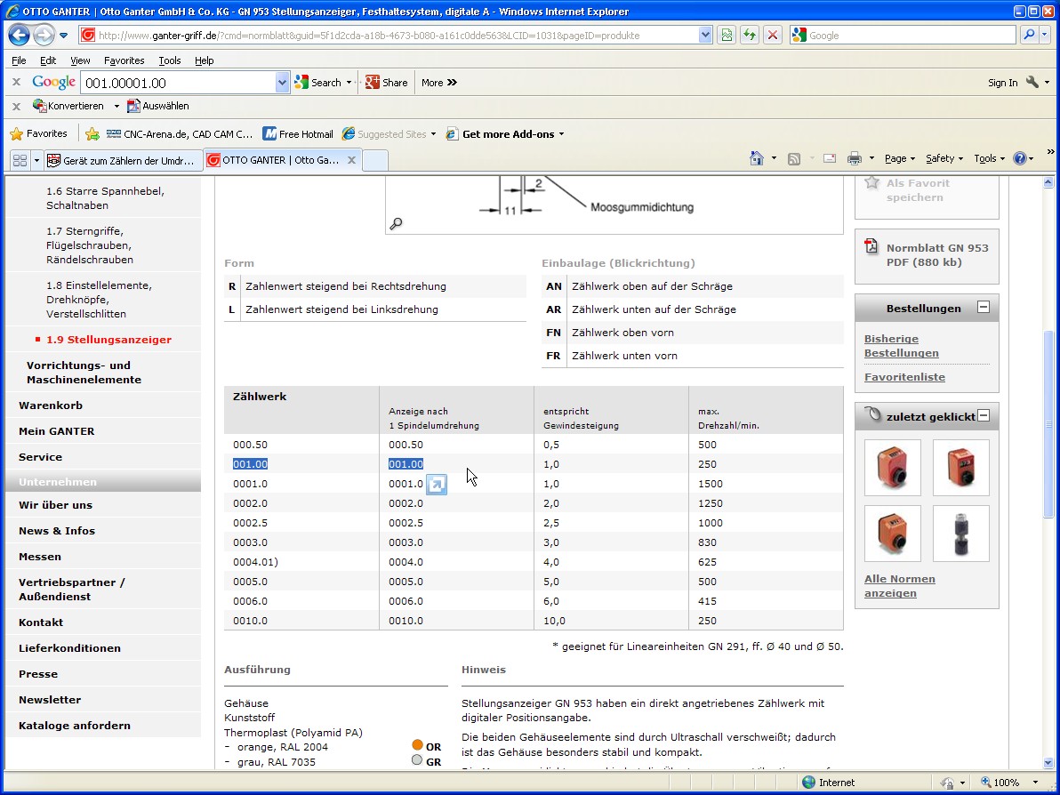
Task: Open the Edit menu
Action: pyautogui.click(x=48, y=60)
